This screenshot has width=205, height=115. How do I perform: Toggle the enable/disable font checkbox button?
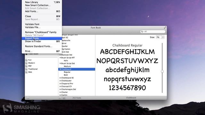(64, 98)
